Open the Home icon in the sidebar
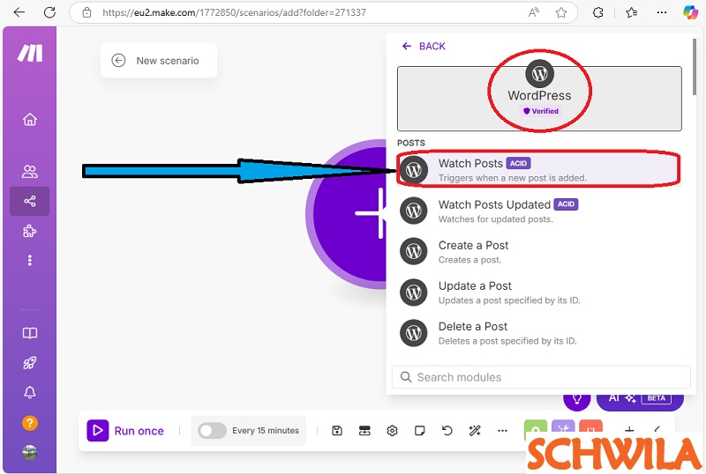Screen dimensions: 706x474 [30, 119]
